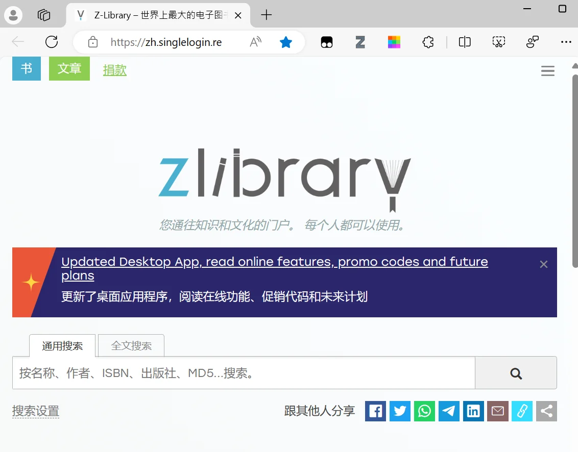The image size is (578, 452).
Task: Open the Extensions puzzle icon
Action: coord(428,42)
